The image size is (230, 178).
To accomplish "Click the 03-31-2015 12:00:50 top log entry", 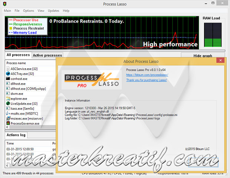I will (20, 149).
